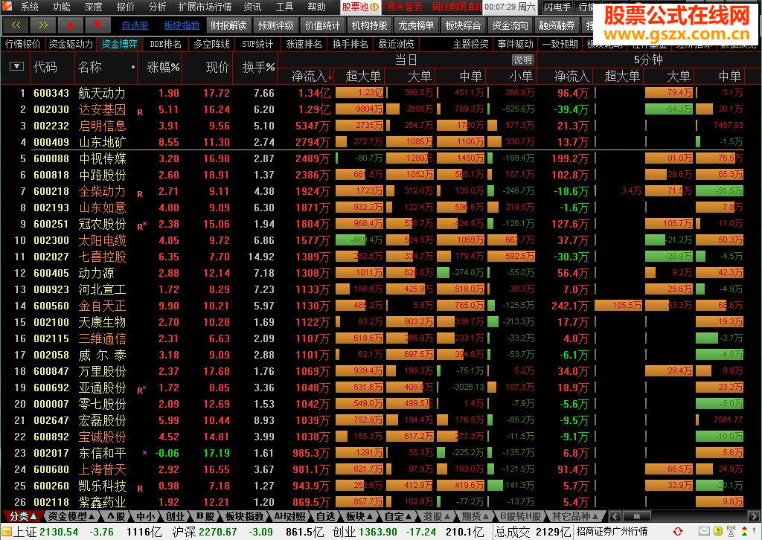Image resolution: width=762 pixels, height=540 pixels.
Task: Switch to the 换手排名 tab
Action: tap(350, 44)
